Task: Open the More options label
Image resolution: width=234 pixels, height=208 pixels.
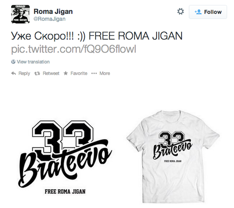Action: (105, 73)
